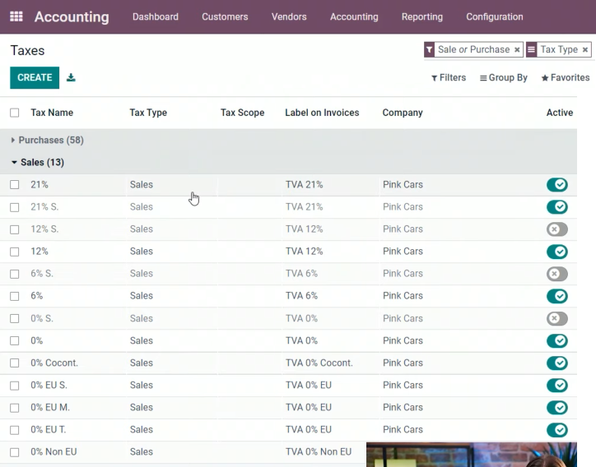Sort by Tax Scope column header

tap(243, 113)
